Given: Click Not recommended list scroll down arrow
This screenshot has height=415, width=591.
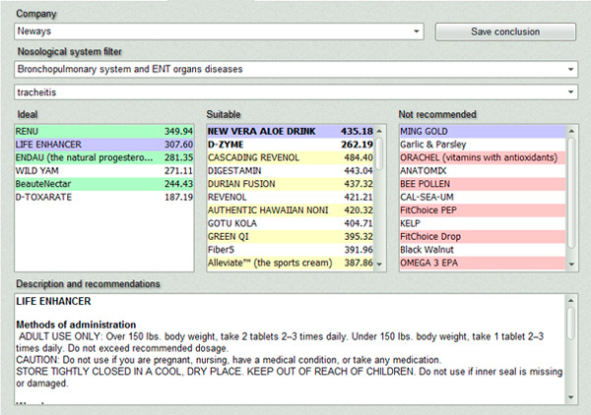Looking at the screenshot, I should click(571, 265).
